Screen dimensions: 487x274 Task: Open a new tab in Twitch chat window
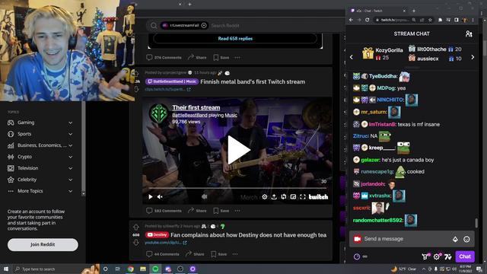tap(414, 11)
